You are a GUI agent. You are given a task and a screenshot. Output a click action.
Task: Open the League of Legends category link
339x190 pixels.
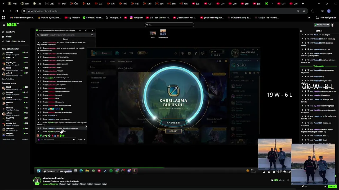coord(50,184)
